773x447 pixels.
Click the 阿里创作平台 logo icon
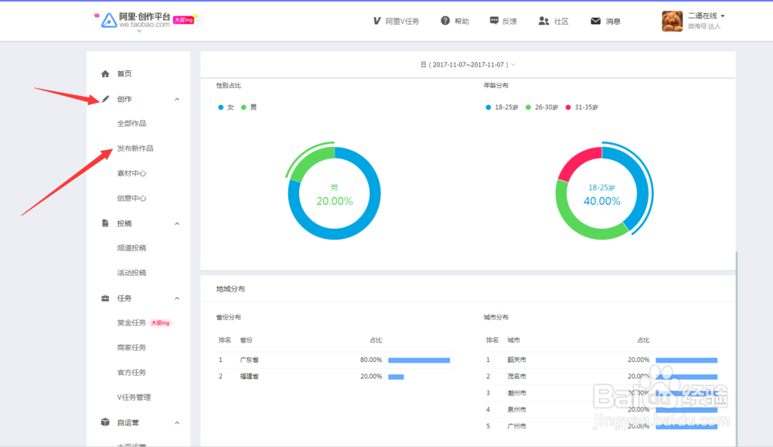(108, 21)
